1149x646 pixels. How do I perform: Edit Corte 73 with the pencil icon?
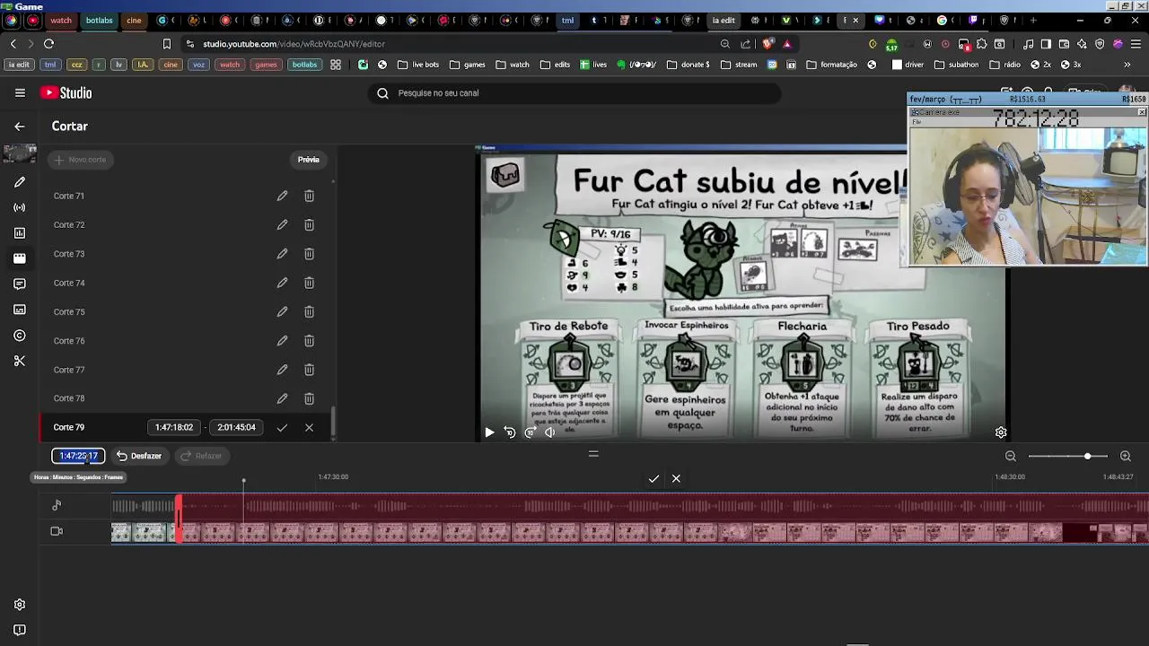(282, 254)
